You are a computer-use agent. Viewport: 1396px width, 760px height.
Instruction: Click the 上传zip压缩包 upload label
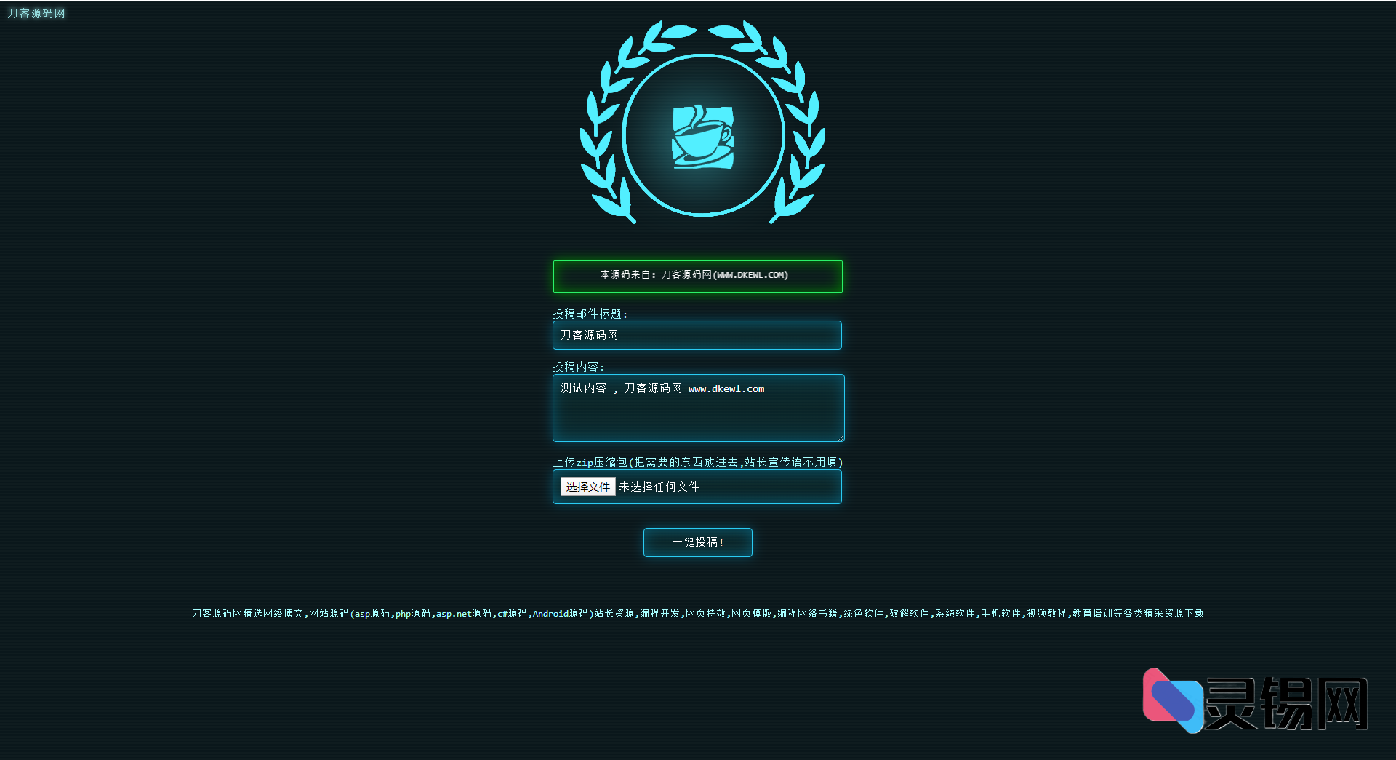tap(697, 462)
